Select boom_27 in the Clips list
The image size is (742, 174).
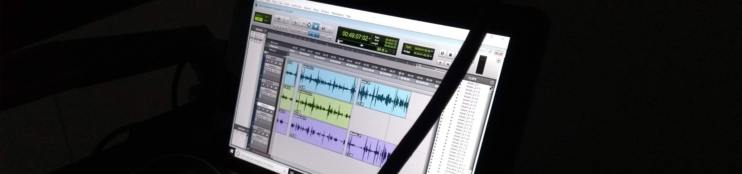pos(472,84)
